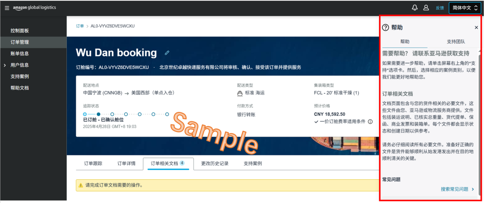Viewport: 484px width, 203px height.
Task: Select the 订单相关文档 tab
Action: [x=168, y=164]
